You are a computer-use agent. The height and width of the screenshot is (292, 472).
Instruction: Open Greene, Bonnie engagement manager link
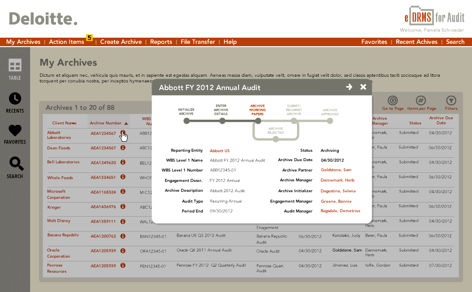[x=336, y=201]
